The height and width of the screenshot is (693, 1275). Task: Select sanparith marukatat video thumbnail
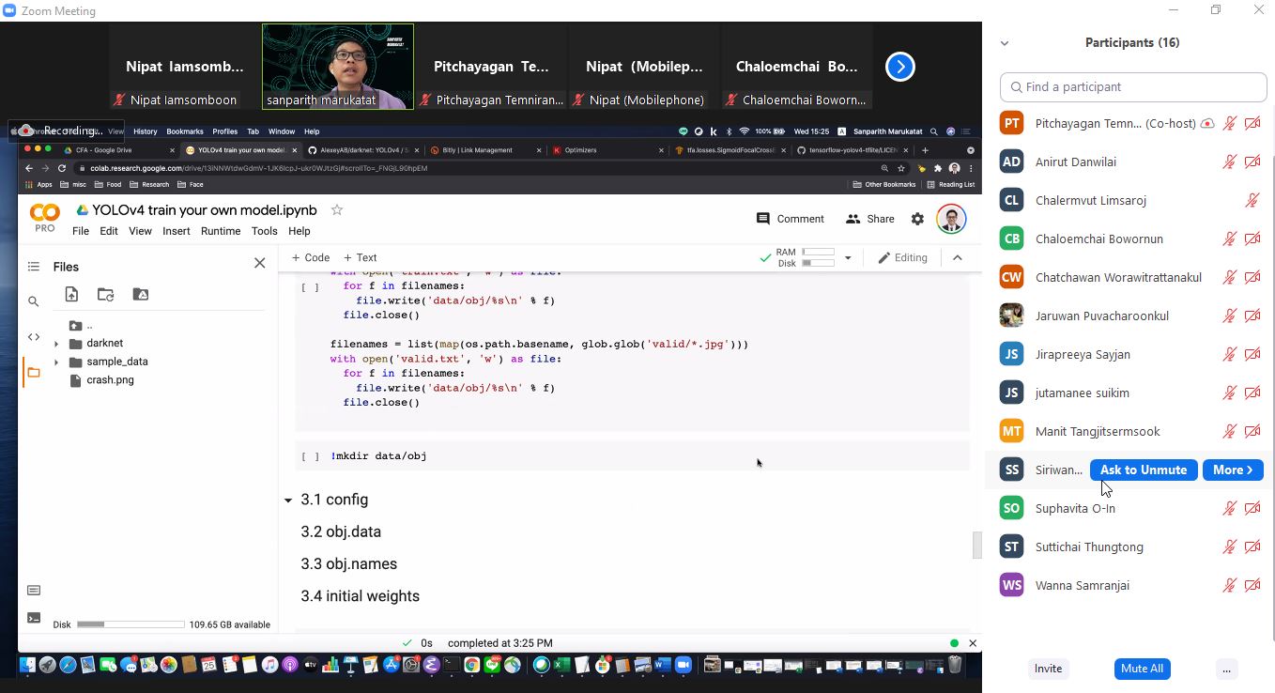coord(338,67)
